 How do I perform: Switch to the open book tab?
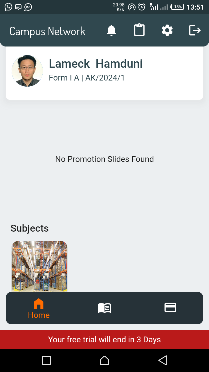click(105, 308)
